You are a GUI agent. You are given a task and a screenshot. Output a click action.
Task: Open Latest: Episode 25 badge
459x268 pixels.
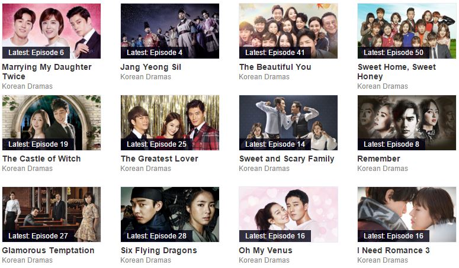tap(156, 144)
